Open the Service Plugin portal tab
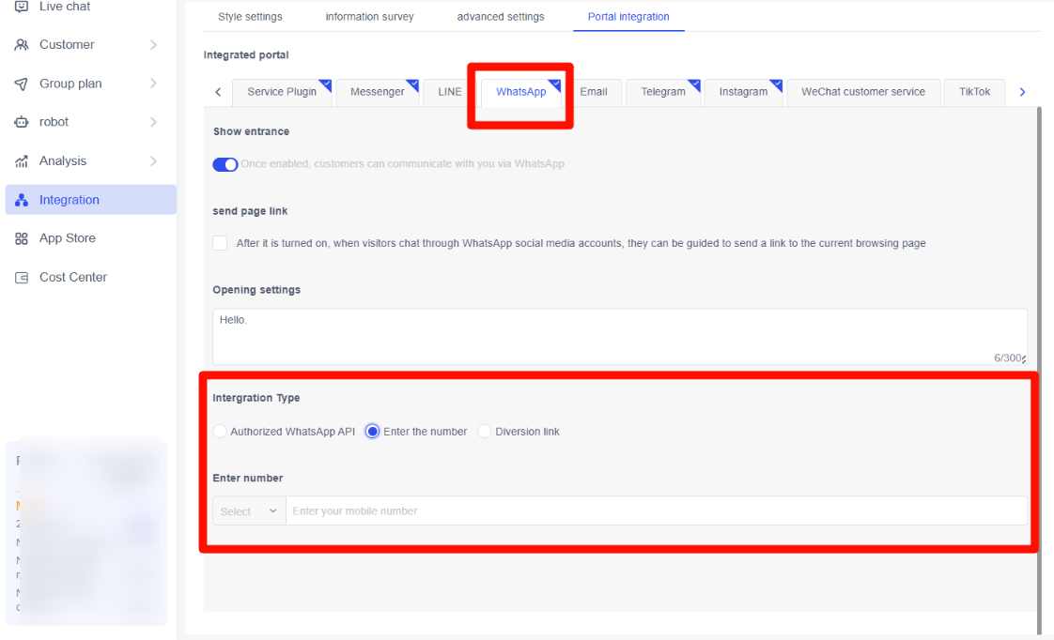Screen dimensions: 1054x640 pyautogui.click(x=282, y=92)
